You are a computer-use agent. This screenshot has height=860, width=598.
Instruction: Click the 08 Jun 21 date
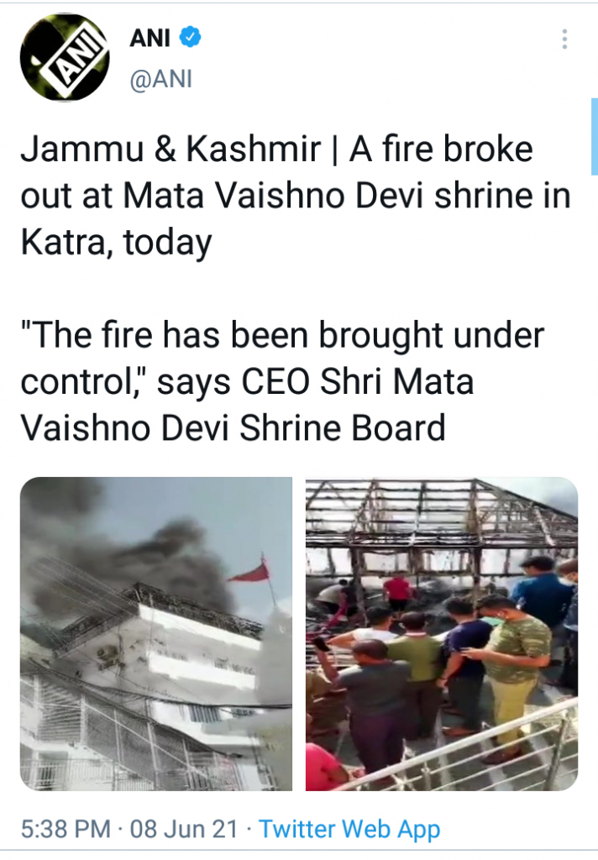click(184, 829)
